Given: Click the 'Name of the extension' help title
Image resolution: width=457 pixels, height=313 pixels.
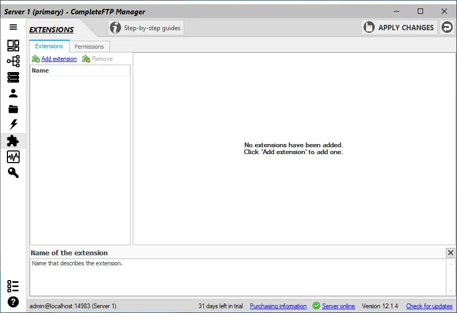Looking at the screenshot, I should point(69,253).
